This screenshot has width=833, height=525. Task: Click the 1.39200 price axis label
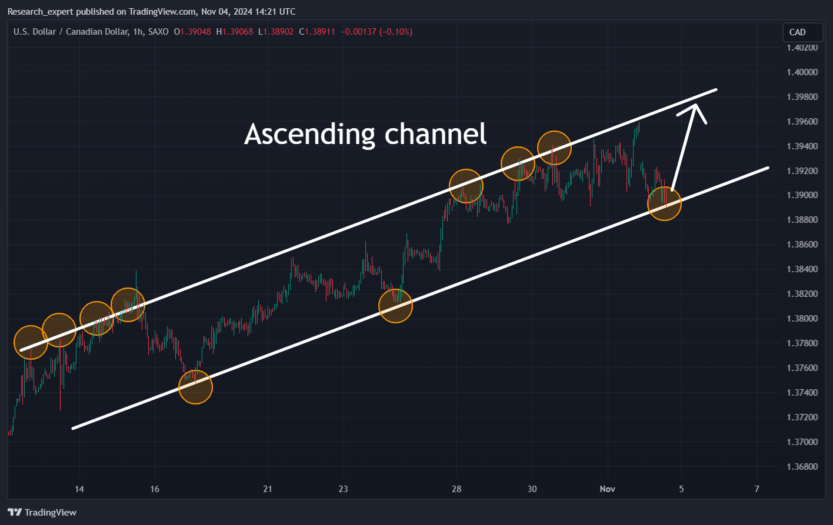click(803, 171)
